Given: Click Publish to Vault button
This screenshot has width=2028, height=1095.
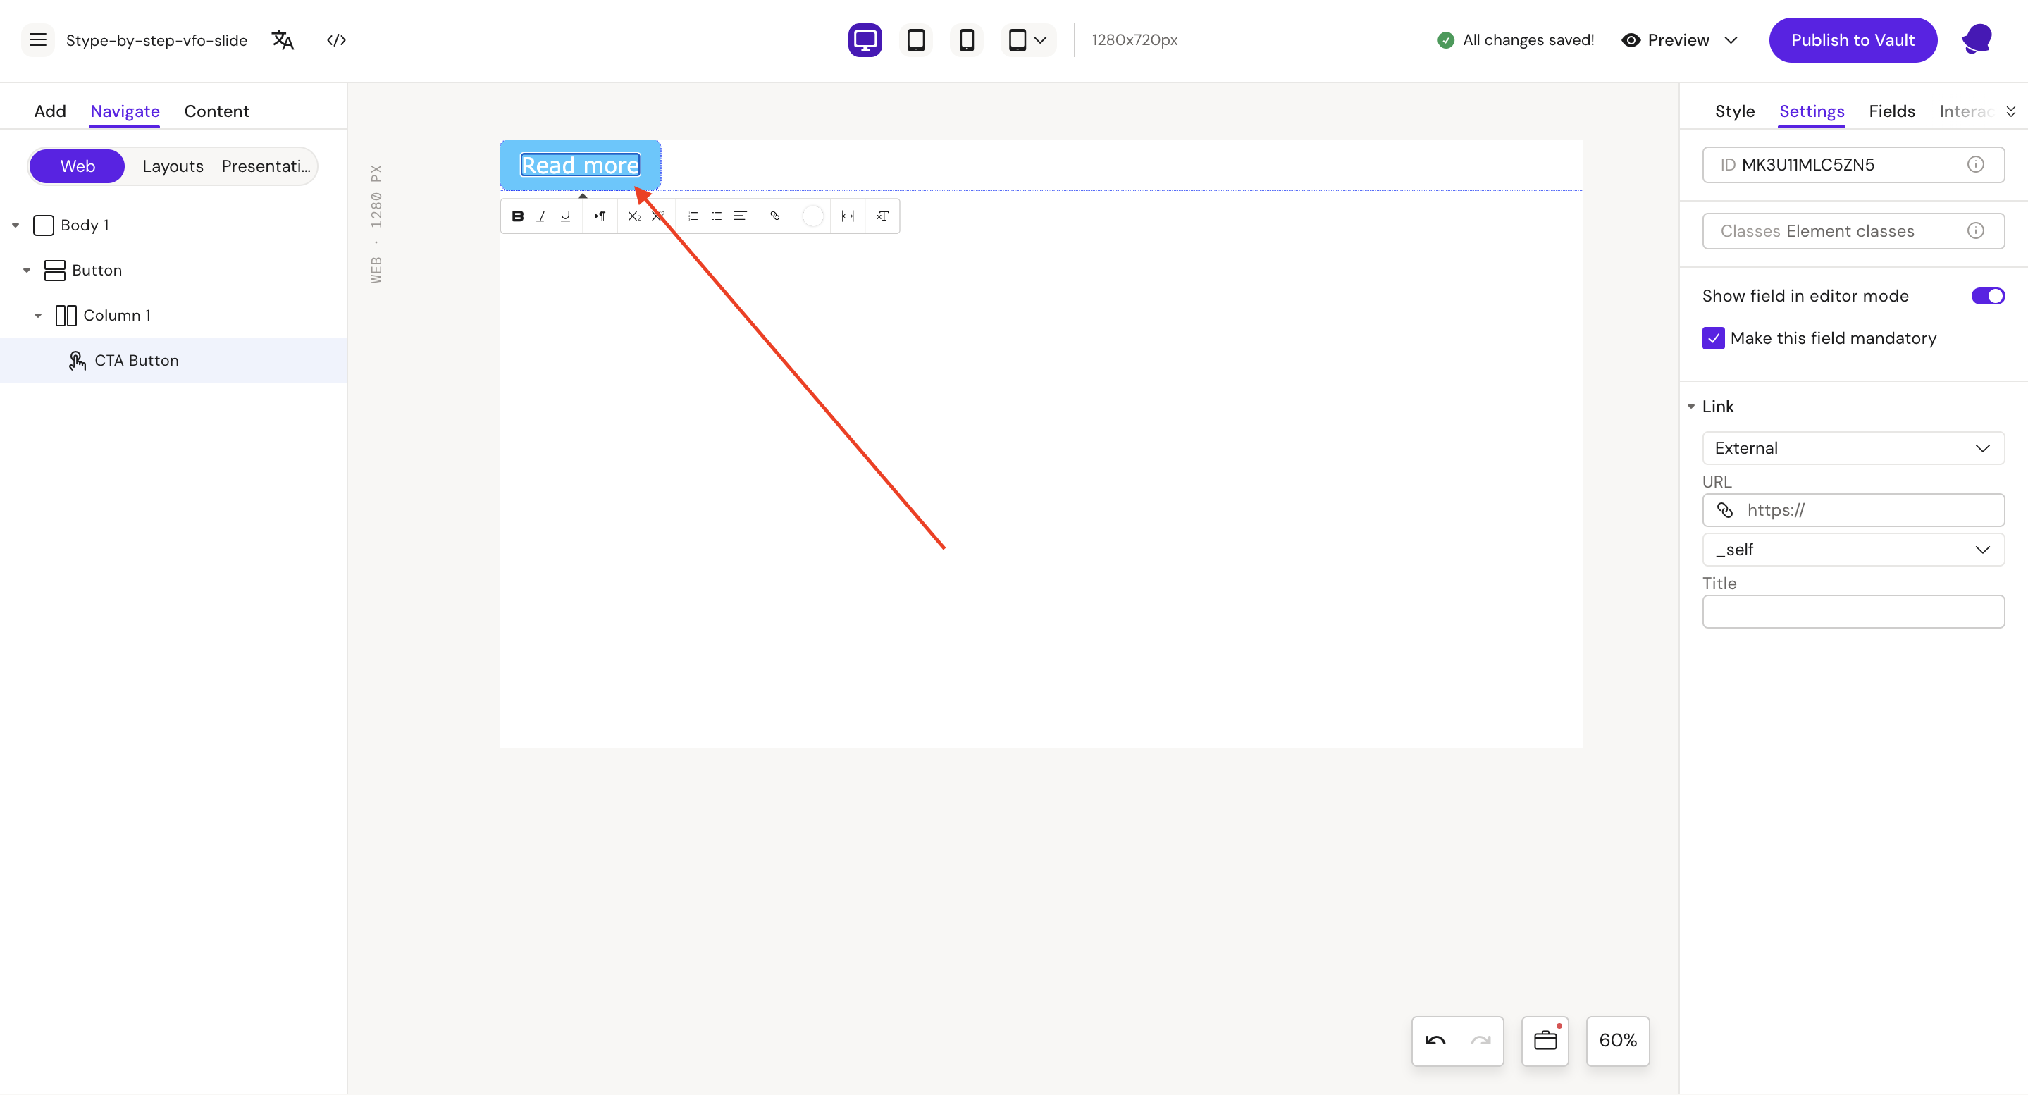Looking at the screenshot, I should pyautogui.click(x=1852, y=39).
